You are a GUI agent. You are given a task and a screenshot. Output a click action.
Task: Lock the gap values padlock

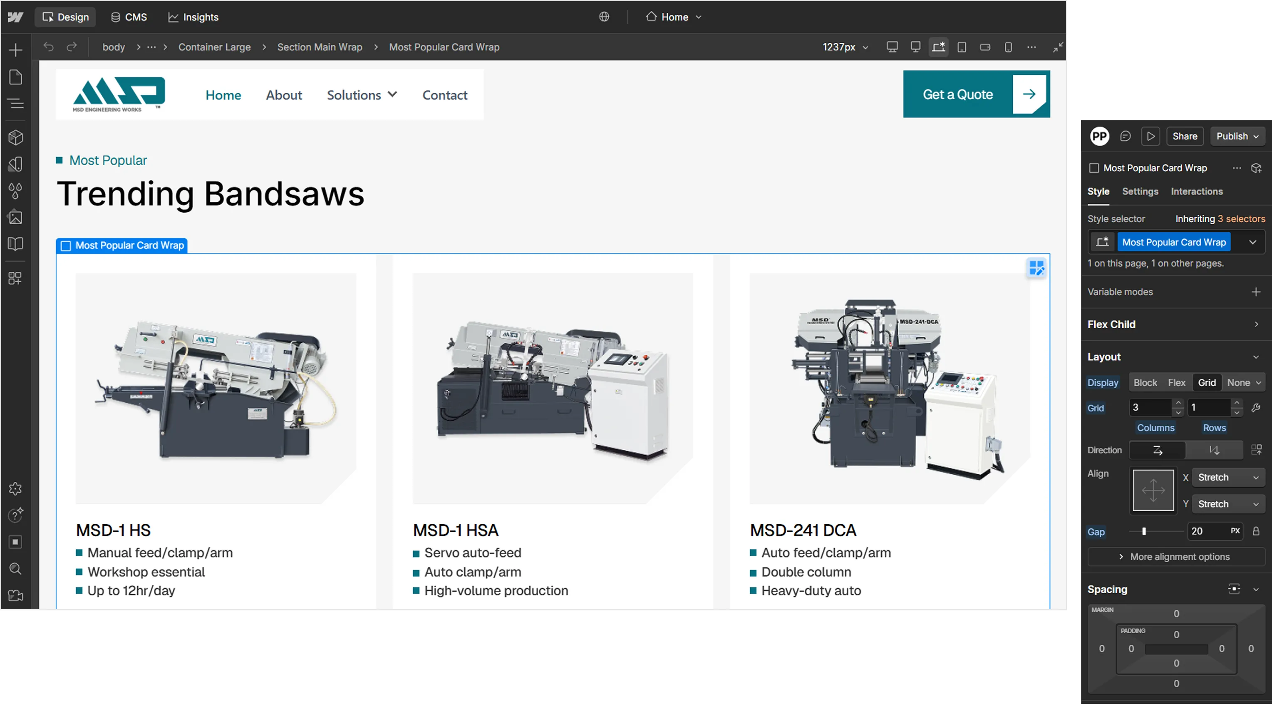1256,531
